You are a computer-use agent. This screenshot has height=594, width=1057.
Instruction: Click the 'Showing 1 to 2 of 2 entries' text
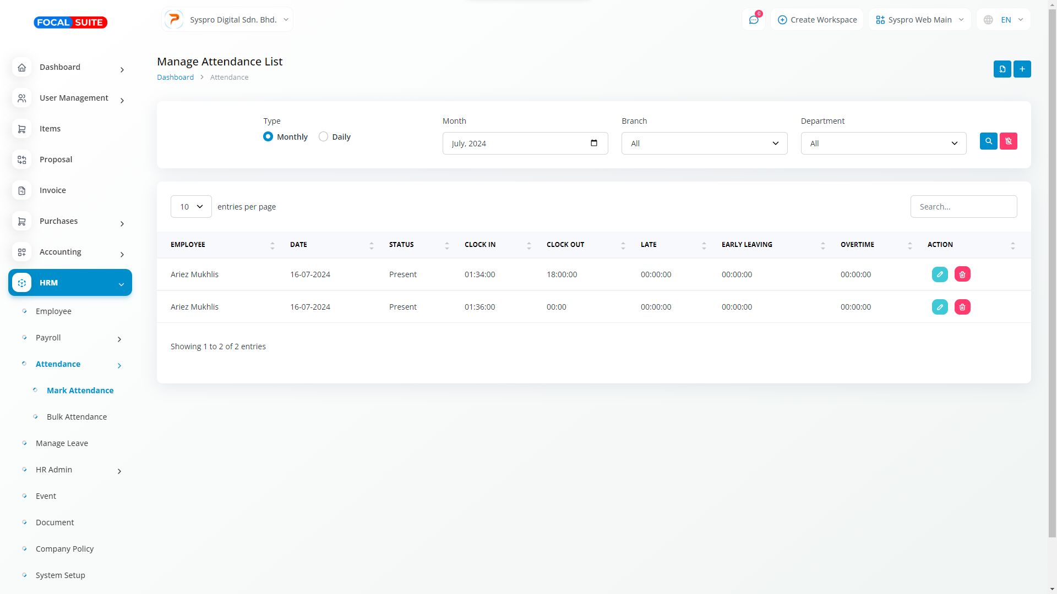click(218, 346)
